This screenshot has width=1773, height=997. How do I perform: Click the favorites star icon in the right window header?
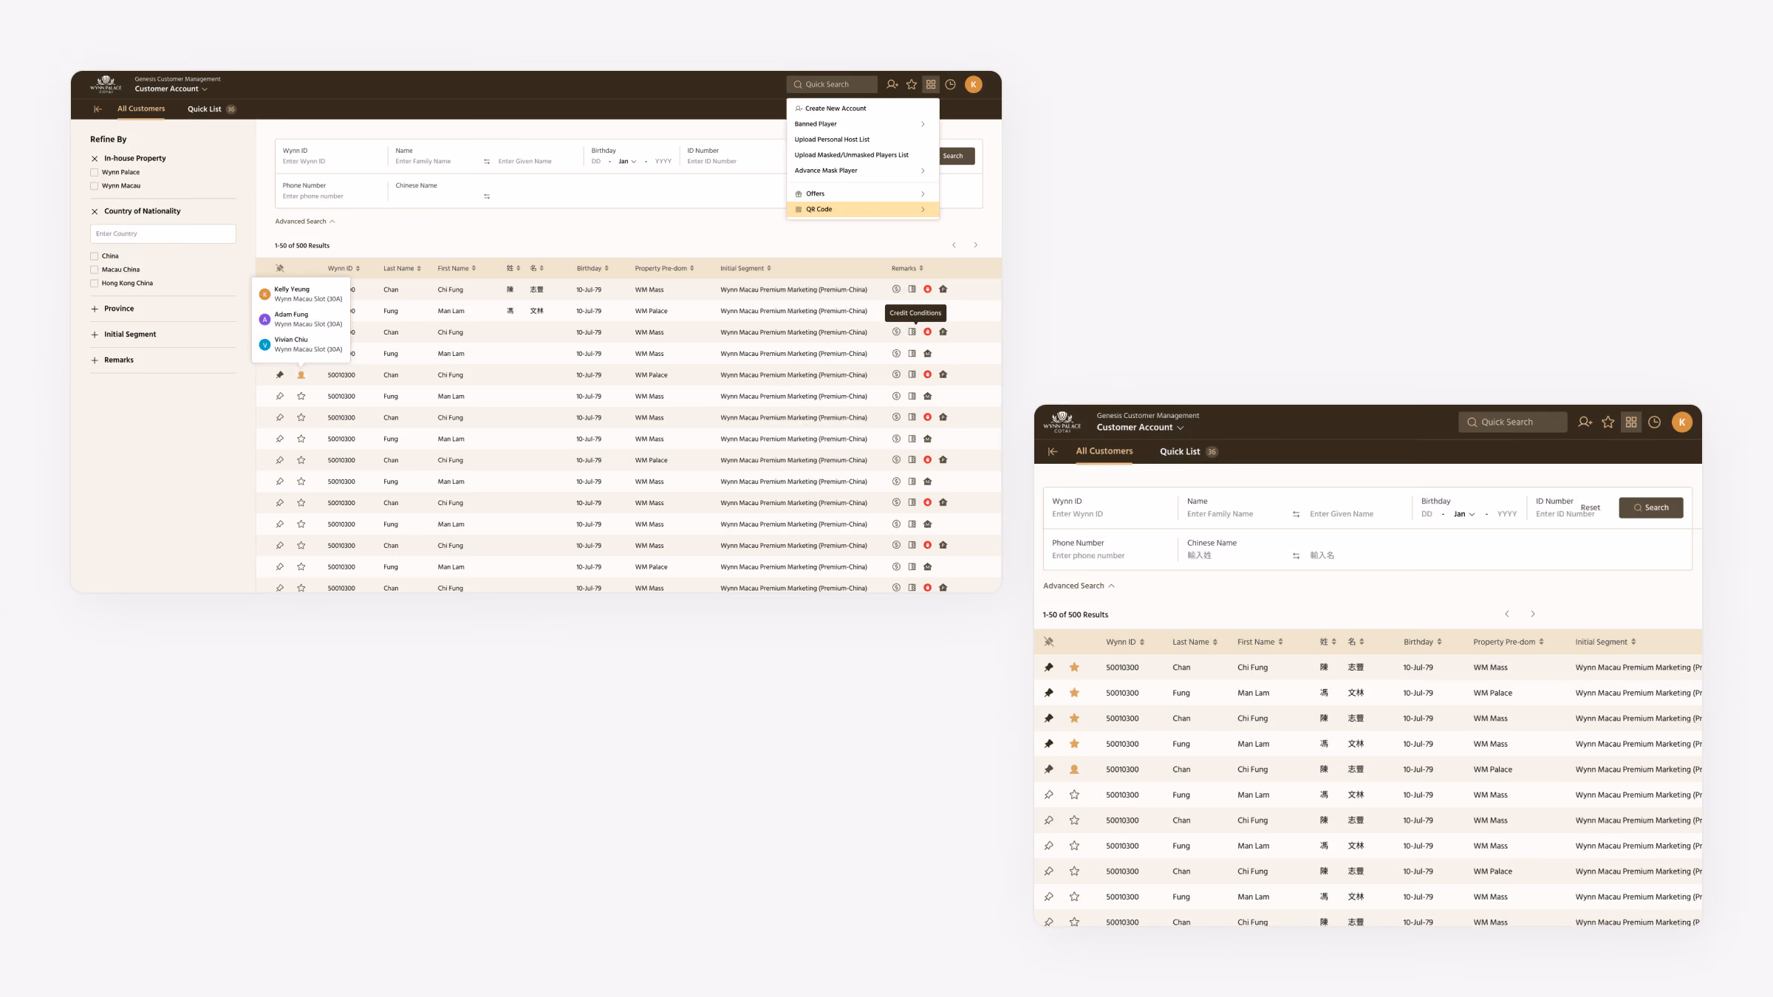(x=1608, y=422)
